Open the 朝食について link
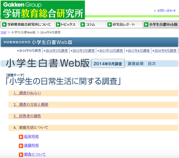179x158 pixels. pos(35,154)
